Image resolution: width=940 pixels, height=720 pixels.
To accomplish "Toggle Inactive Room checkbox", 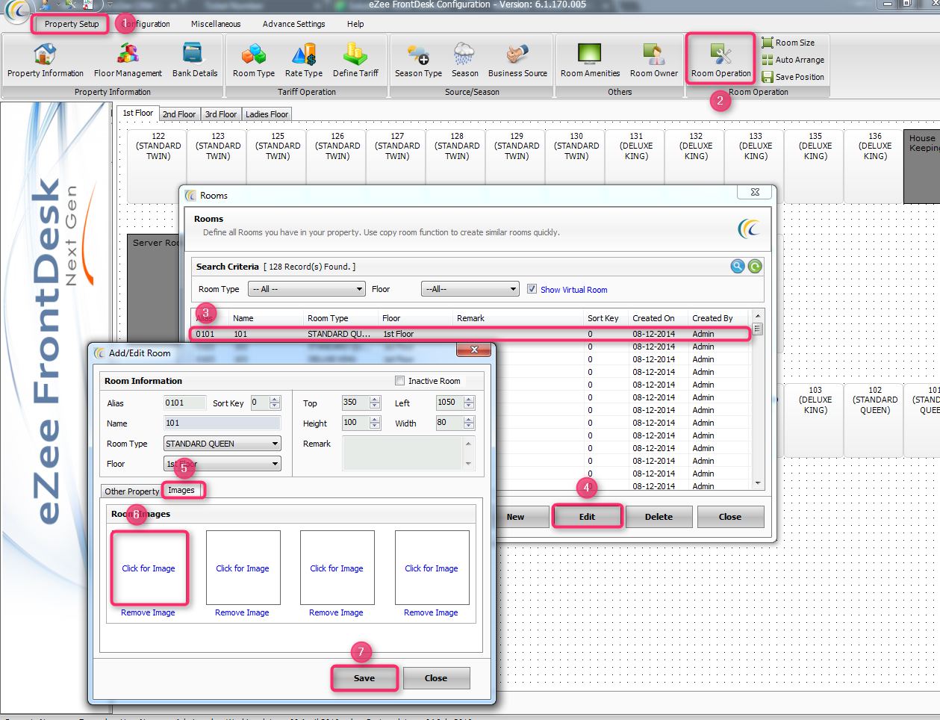I will (x=399, y=381).
